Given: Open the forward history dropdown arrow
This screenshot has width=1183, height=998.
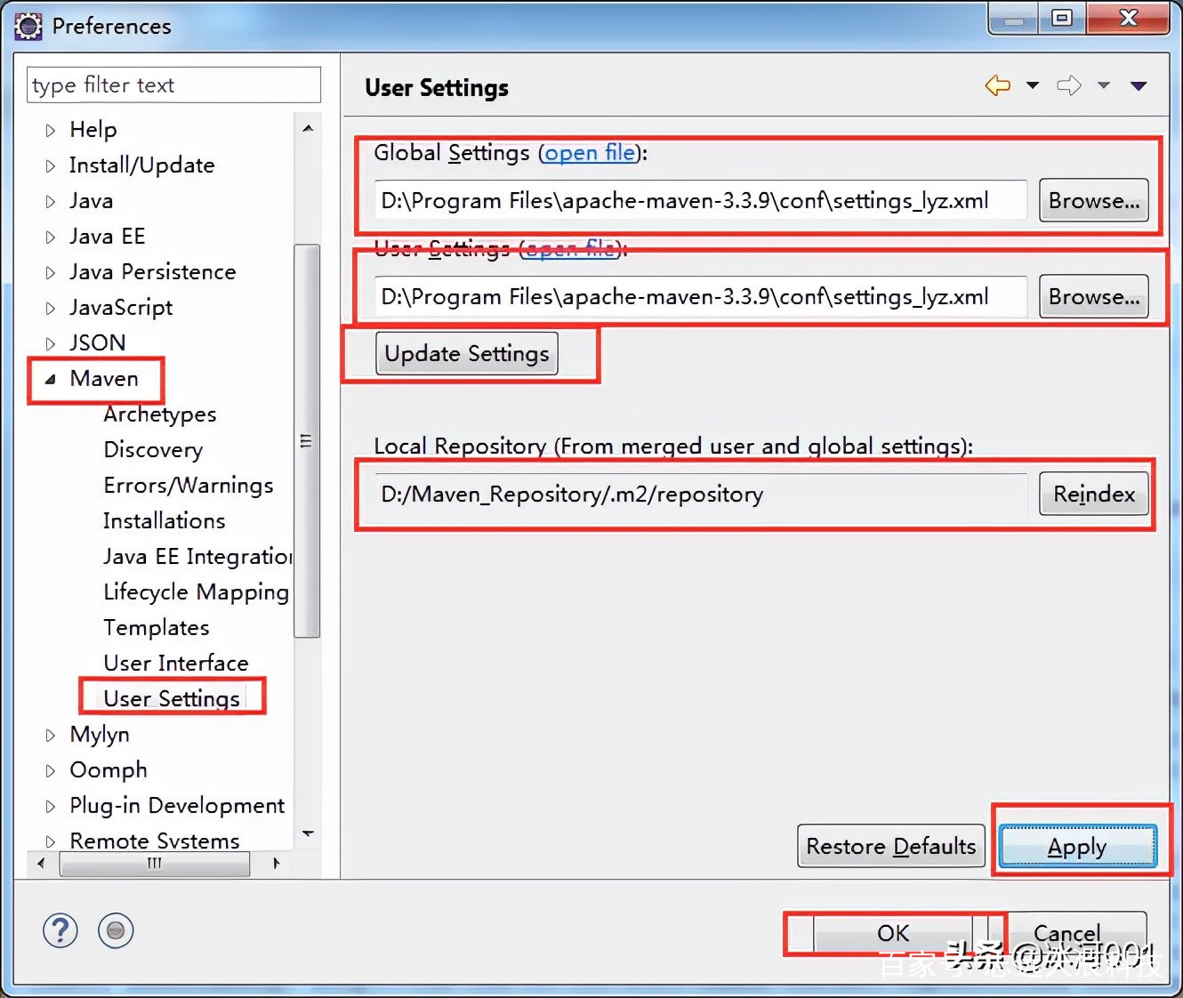Looking at the screenshot, I should pos(1104,85).
